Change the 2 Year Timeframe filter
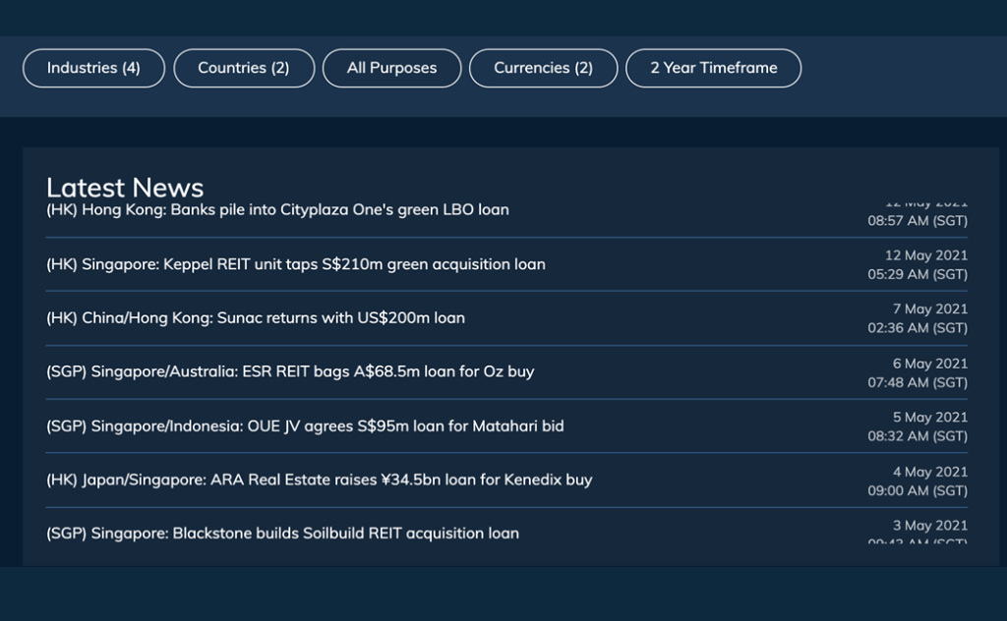 713,68
